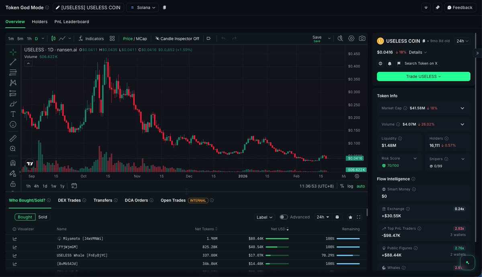Sort the table by Net USD
This screenshot has height=277, width=482.
click(x=280, y=229)
